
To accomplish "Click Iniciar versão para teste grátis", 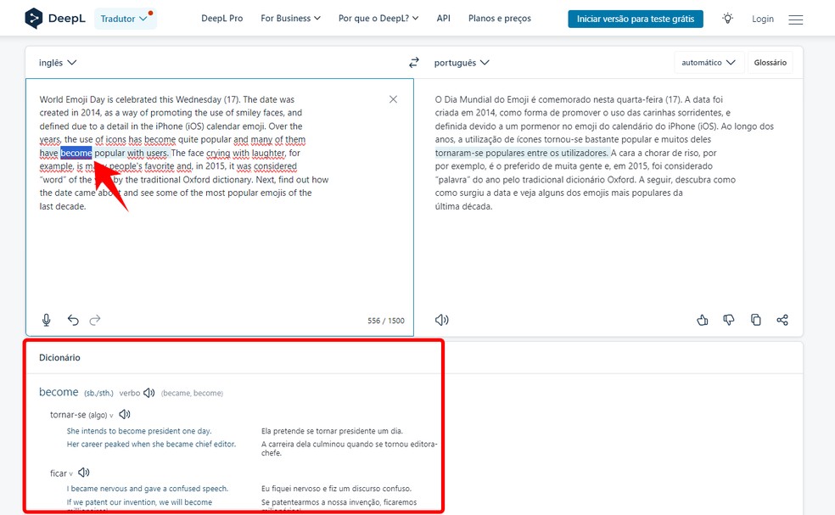I will 636,19.
